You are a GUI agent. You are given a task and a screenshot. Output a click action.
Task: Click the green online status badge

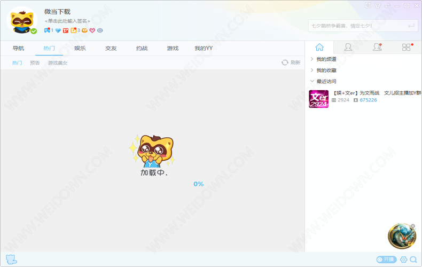(34, 31)
